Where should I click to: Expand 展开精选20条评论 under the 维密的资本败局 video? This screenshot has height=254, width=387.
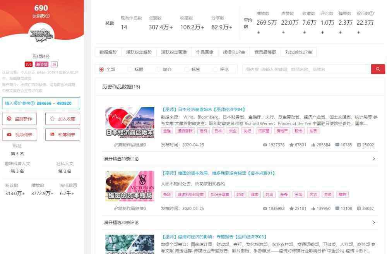[240, 222]
